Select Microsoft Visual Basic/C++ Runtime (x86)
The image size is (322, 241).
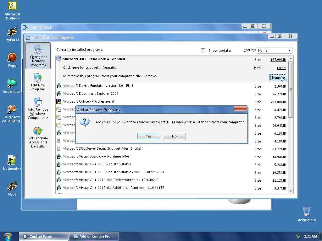click(172, 156)
